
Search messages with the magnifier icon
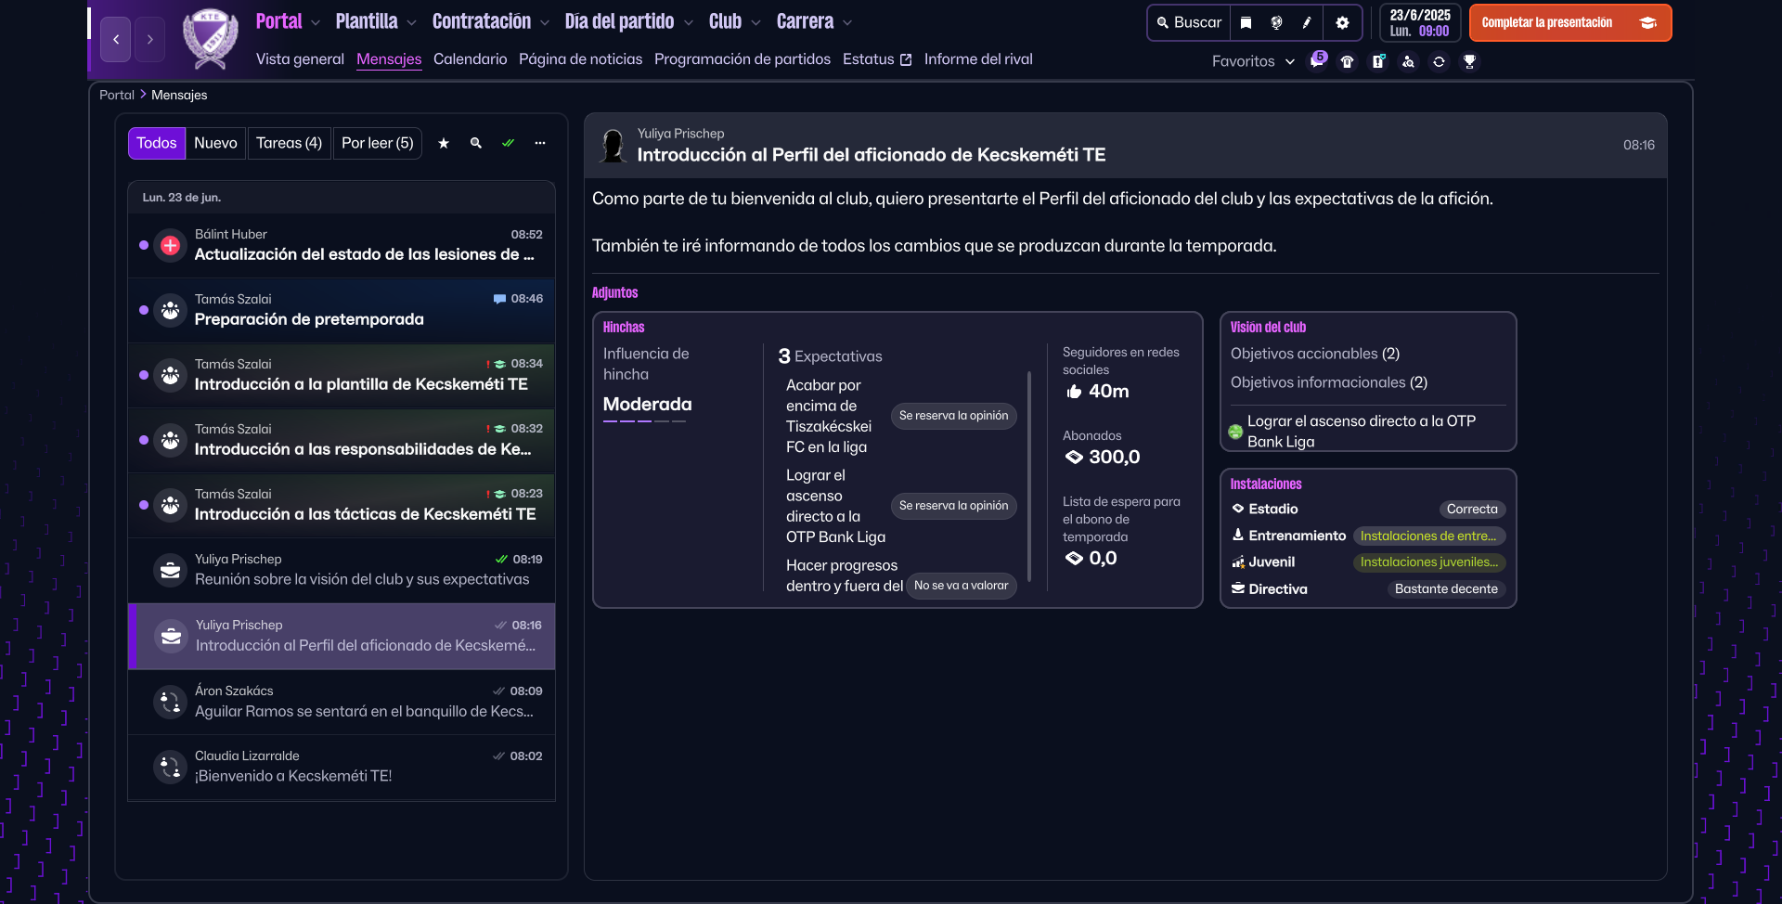[476, 143]
